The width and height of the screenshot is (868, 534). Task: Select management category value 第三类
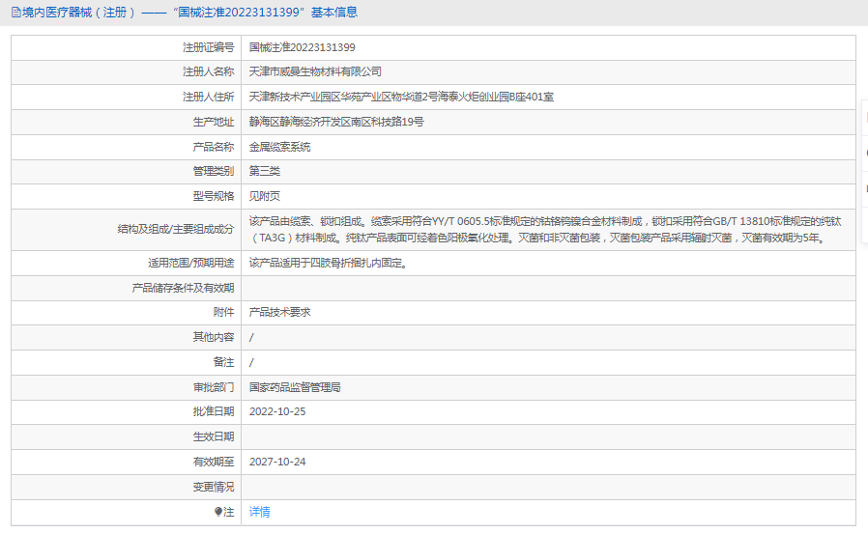tap(265, 171)
